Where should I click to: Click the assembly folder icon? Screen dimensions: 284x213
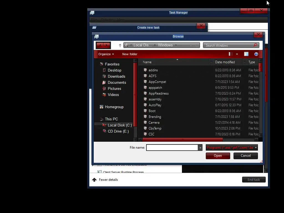pos(145,99)
